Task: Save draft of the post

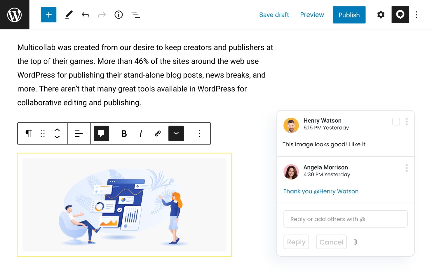Action: coord(274,15)
